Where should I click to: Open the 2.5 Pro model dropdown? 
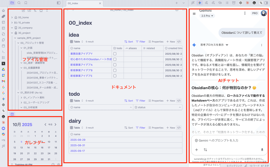pyautogui.click(x=207, y=16)
